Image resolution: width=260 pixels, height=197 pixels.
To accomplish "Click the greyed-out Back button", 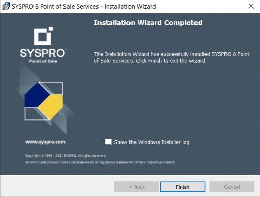I will point(137,187).
